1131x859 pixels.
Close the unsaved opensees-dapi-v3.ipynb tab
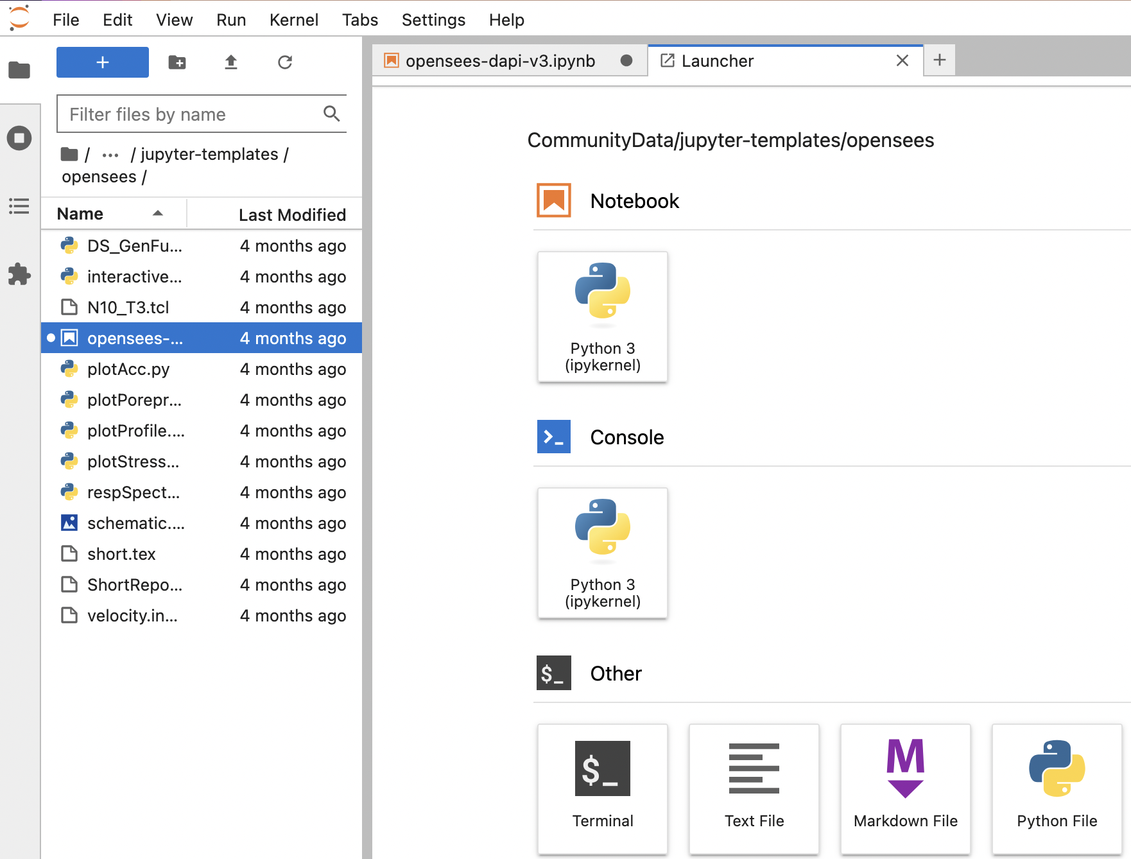click(x=626, y=60)
